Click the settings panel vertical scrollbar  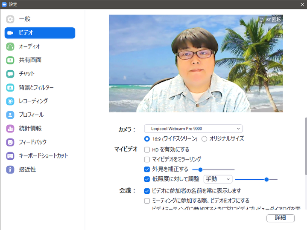click(306, 146)
